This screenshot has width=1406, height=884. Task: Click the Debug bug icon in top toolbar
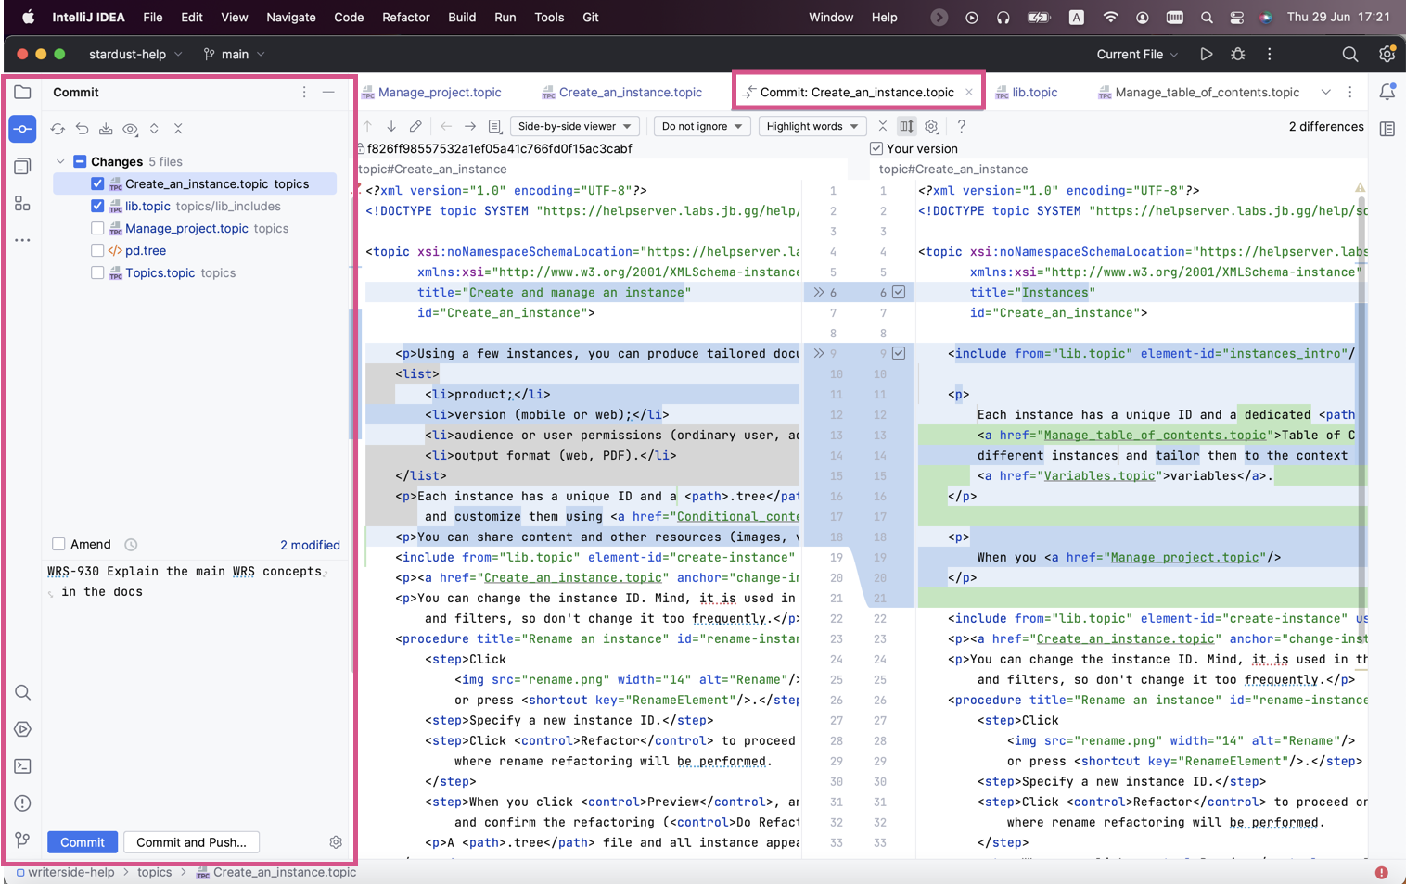[1237, 55]
